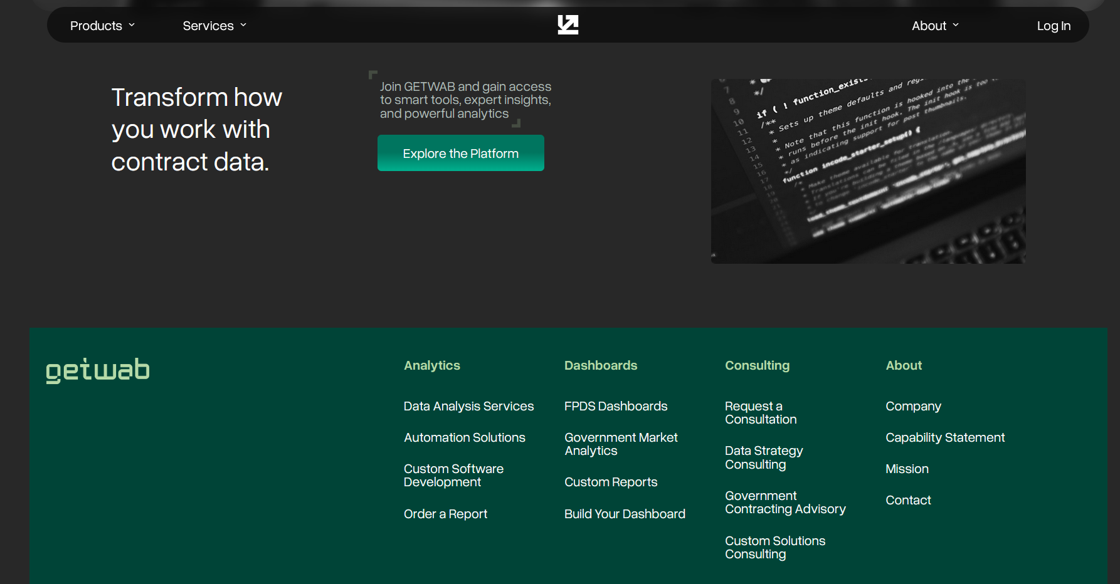The height and width of the screenshot is (584, 1120).
Task: Open Automation Solutions link
Action: tap(465, 437)
